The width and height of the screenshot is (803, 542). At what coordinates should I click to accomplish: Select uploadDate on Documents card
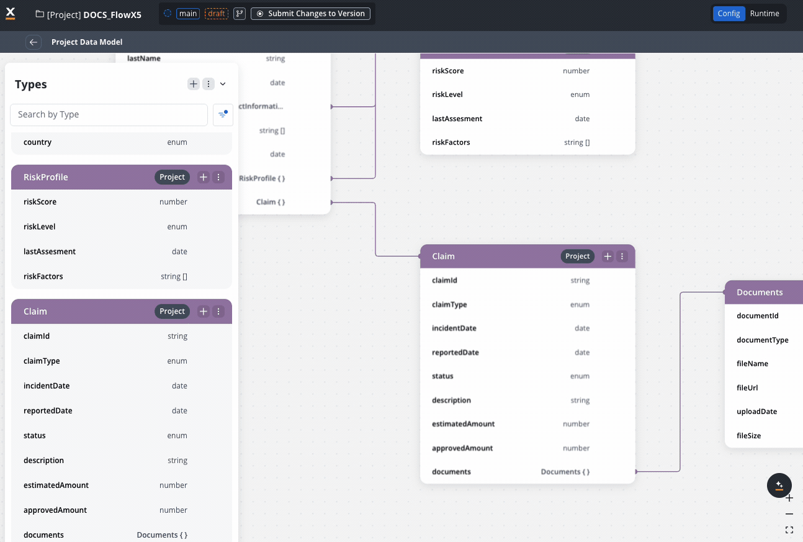coord(764,412)
